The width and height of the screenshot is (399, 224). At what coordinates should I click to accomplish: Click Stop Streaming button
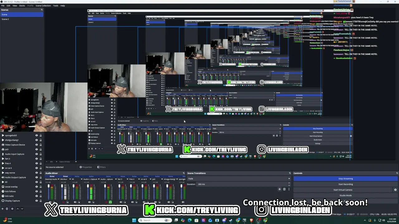(345, 179)
